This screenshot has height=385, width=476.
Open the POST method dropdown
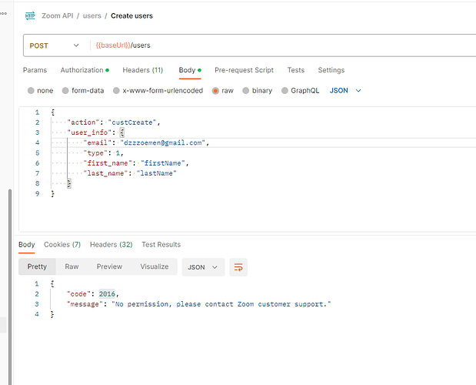coord(54,45)
